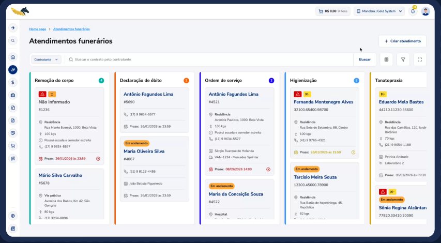Viewport: 441px width, 243px height.
Task: Follow Atendimentos funerários breadcrumb link
Action: 71,29
